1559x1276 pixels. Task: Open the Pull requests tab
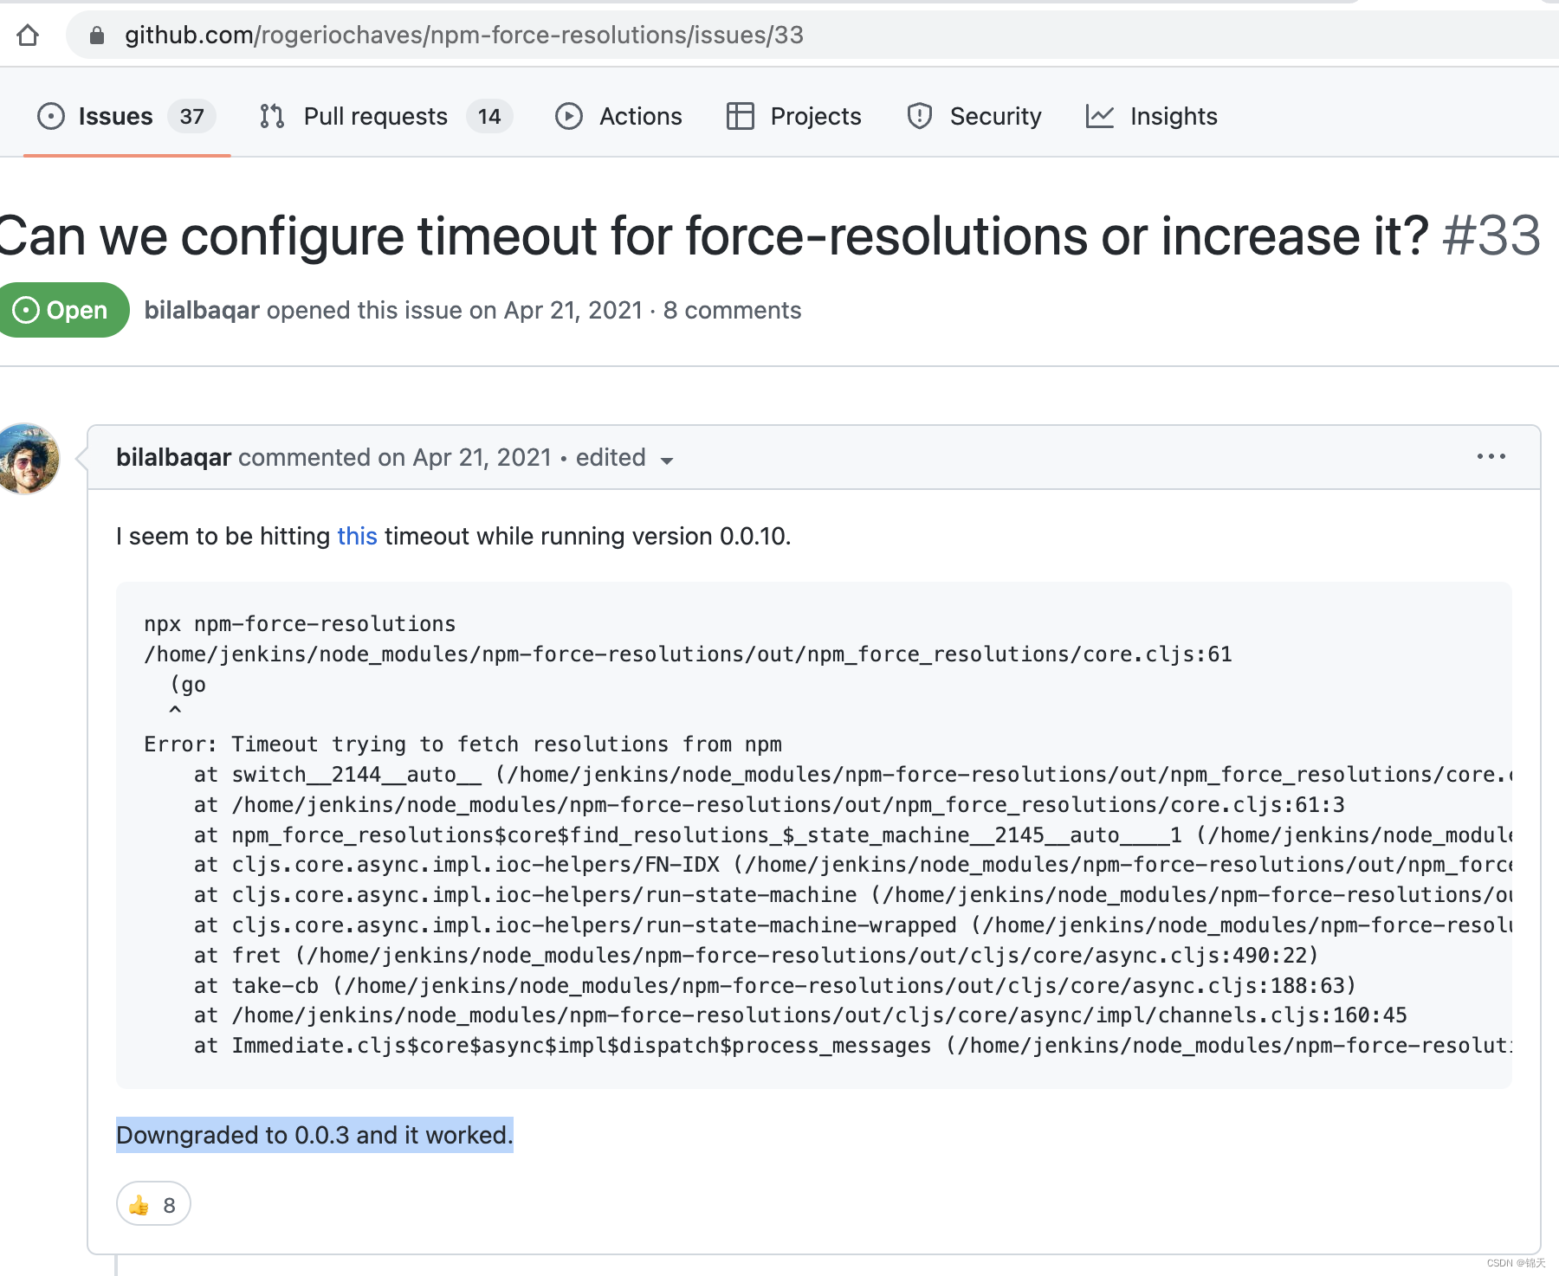pyautogui.click(x=386, y=116)
